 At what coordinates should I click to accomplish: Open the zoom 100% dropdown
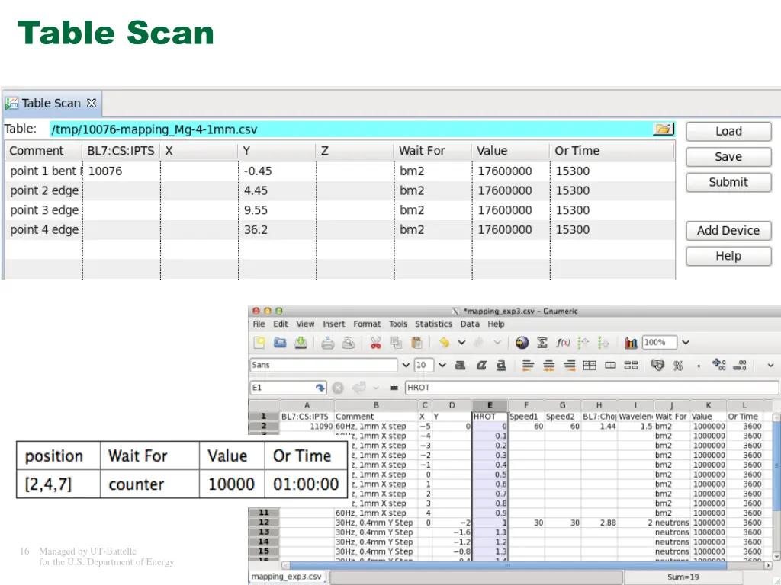coord(686,343)
